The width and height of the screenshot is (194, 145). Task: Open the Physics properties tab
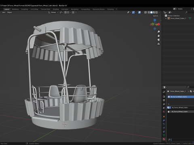point(164,128)
